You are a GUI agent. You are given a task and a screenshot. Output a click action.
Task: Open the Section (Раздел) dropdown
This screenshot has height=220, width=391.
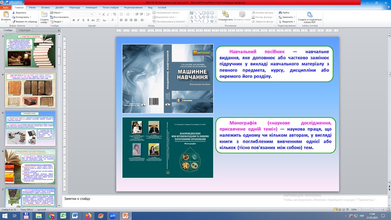[x=56, y=22]
